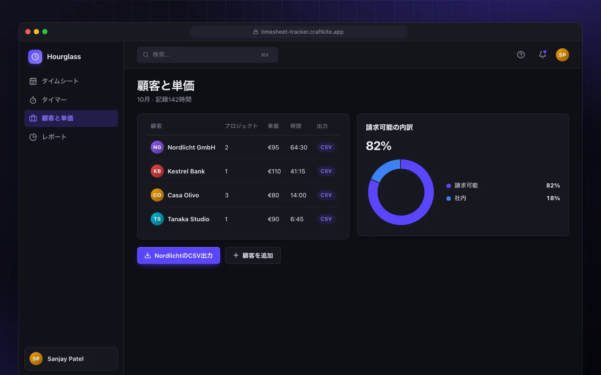Export the Nordlicht GmbH row CSV
Viewport: 601px width, 375px height.
point(326,147)
